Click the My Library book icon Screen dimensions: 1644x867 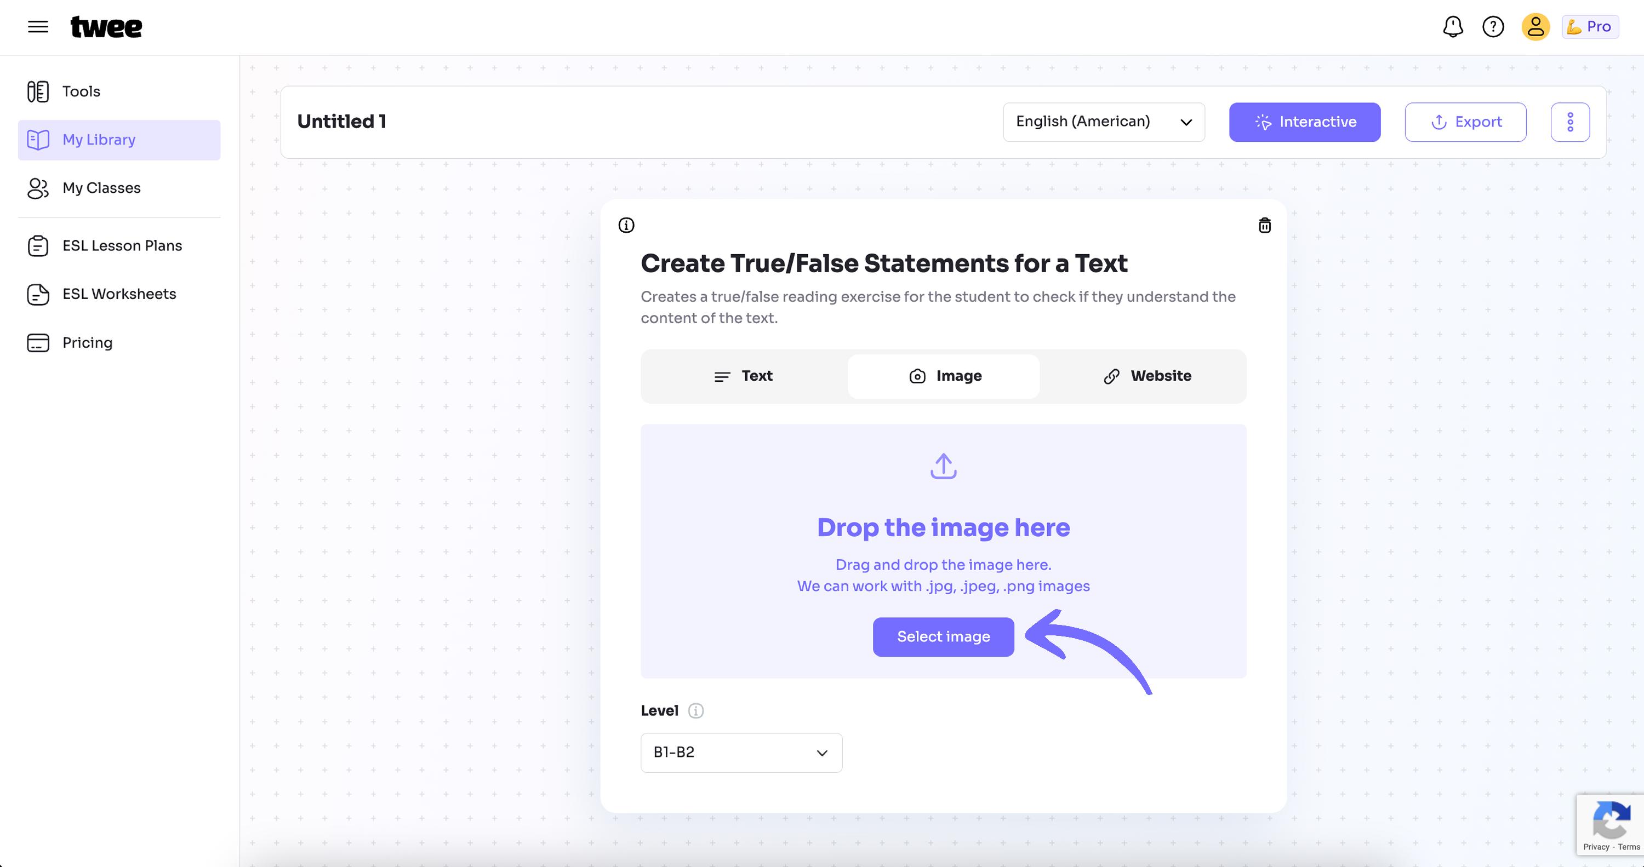click(x=38, y=140)
